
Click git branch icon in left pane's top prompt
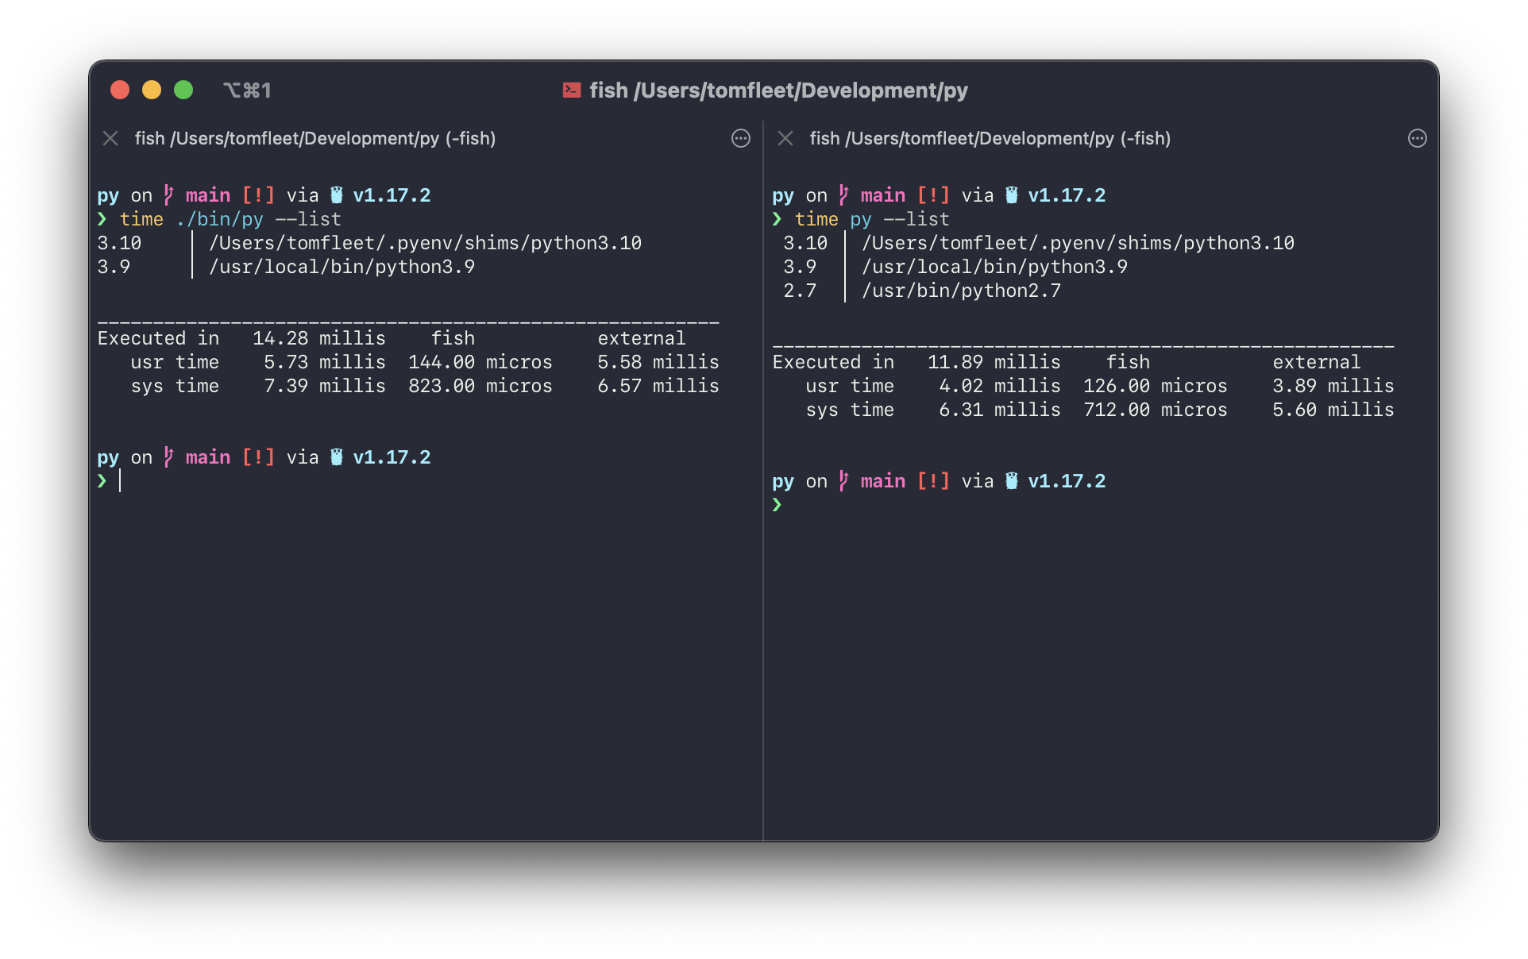(x=168, y=195)
